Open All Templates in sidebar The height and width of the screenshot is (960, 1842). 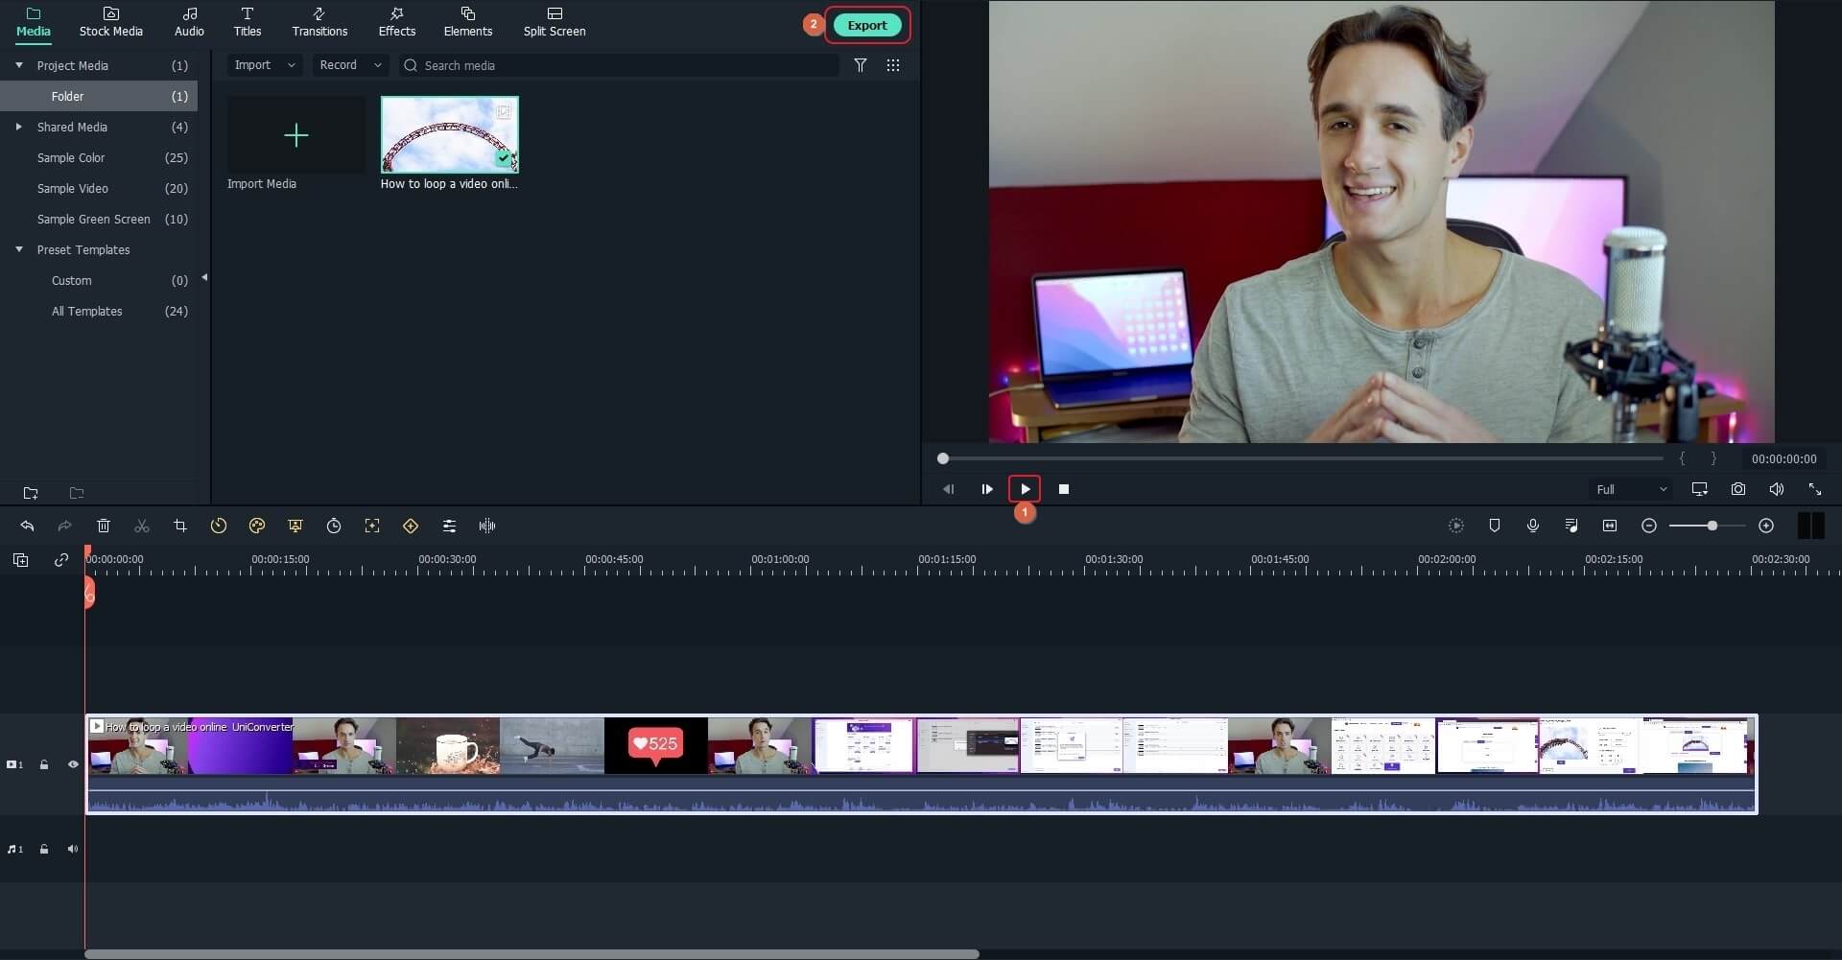pos(99,311)
